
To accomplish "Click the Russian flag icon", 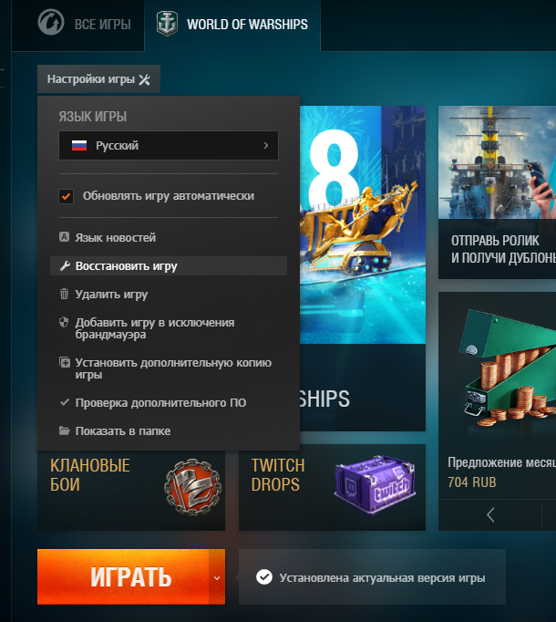I will (79, 146).
